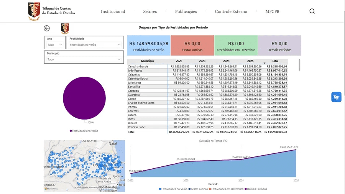Select the Festas Juninas card
345x194 pixels.
pyautogui.click(x=192, y=46)
